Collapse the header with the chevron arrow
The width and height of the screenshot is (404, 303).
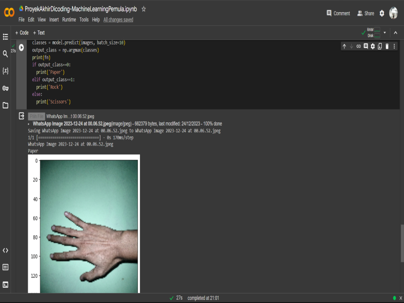(394, 32)
